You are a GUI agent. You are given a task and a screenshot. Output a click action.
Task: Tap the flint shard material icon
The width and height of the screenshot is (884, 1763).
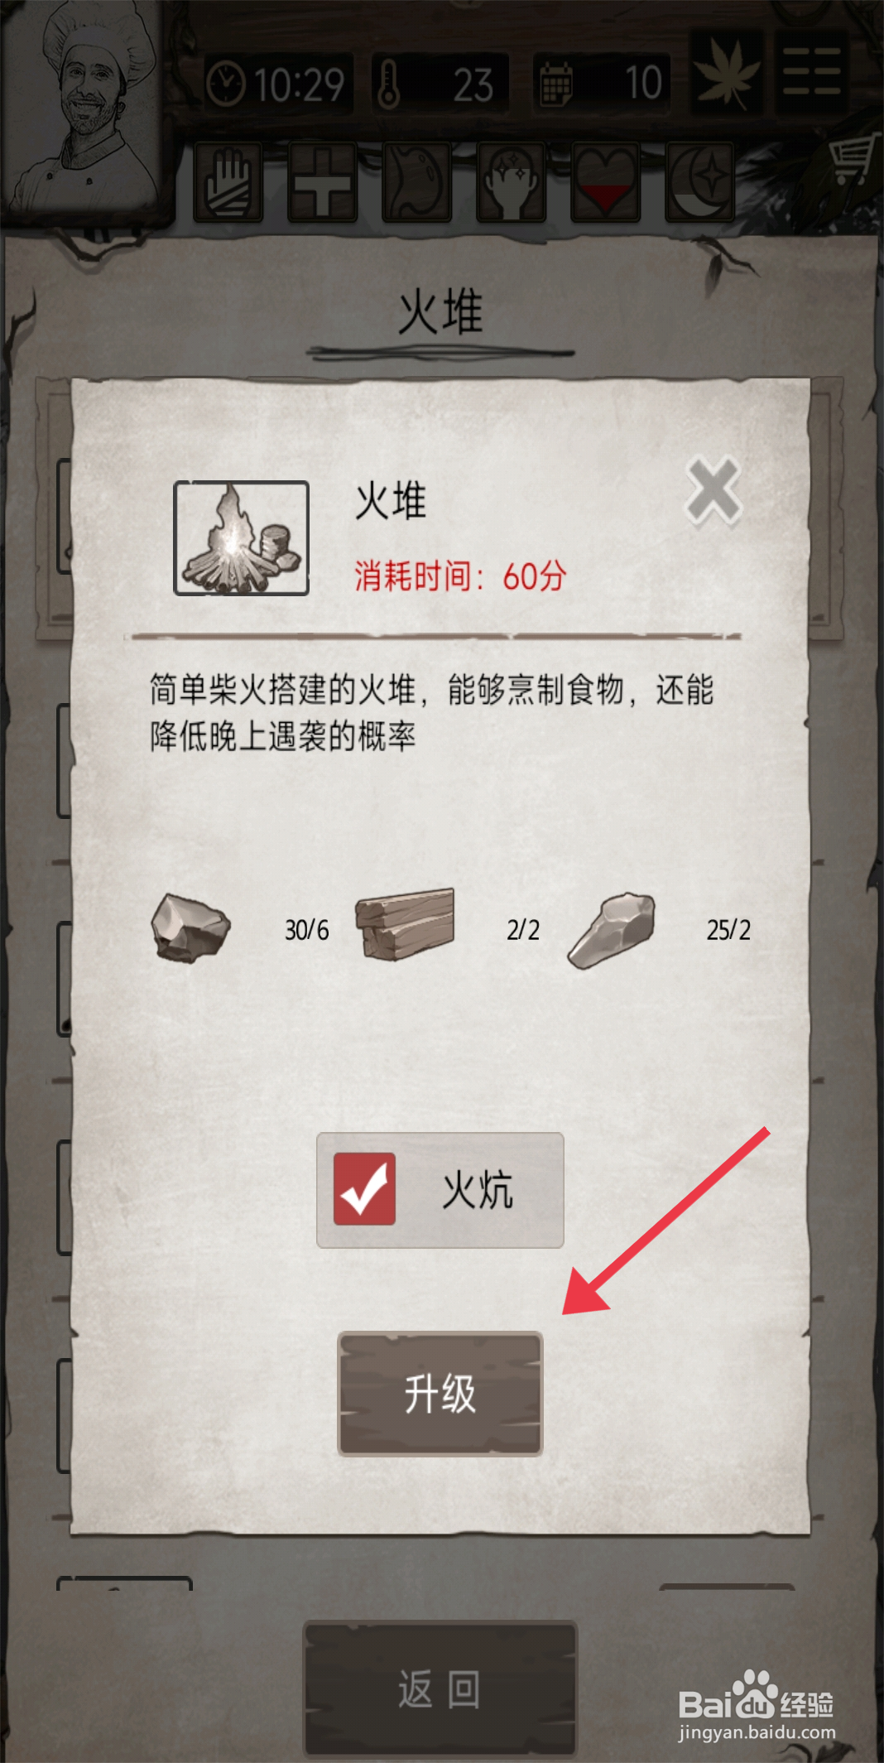pyautogui.click(x=612, y=929)
